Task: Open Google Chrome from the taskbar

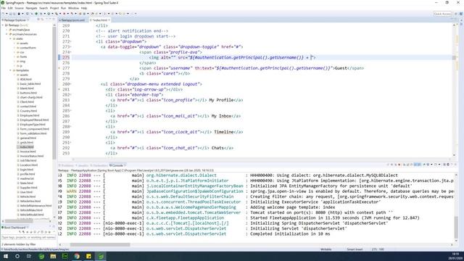Action: (77, 256)
